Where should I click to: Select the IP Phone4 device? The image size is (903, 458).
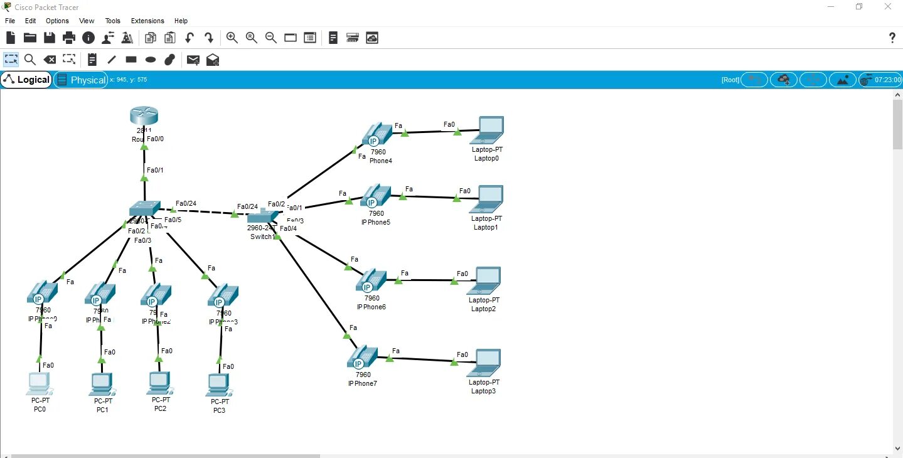[x=377, y=134]
